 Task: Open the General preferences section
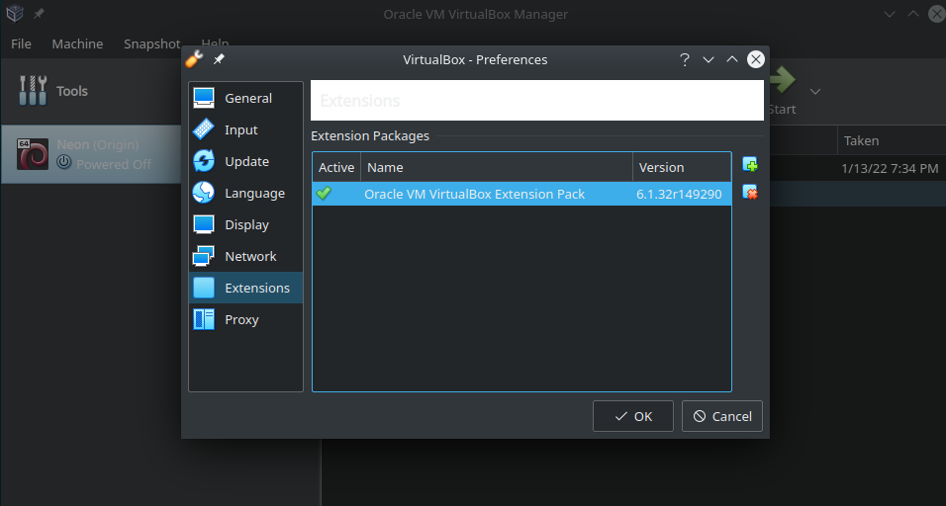(245, 98)
